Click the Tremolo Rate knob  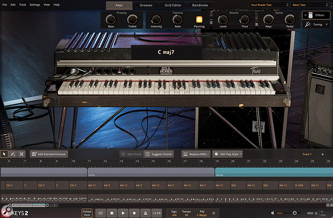(178, 20)
